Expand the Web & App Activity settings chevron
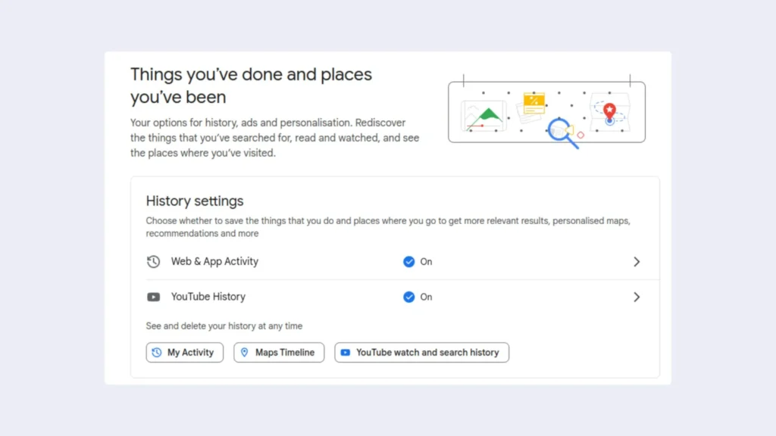The width and height of the screenshot is (776, 436). click(x=637, y=261)
